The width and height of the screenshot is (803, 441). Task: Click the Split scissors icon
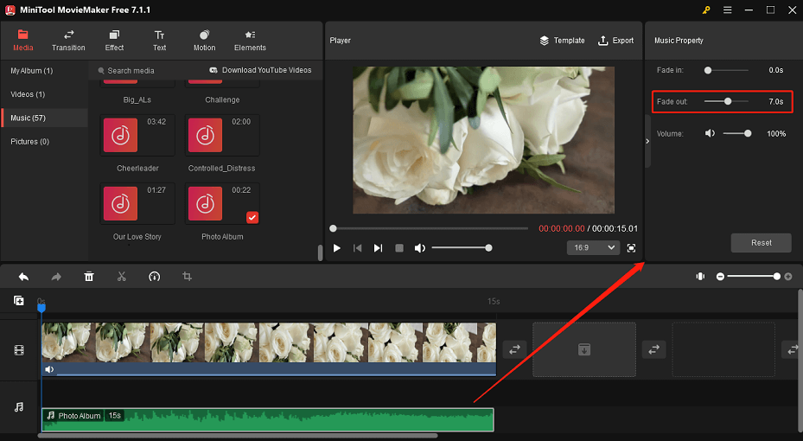(x=121, y=277)
